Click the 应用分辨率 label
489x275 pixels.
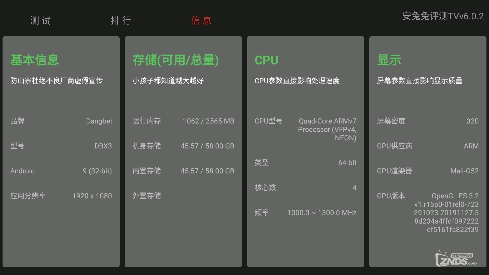click(28, 196)
